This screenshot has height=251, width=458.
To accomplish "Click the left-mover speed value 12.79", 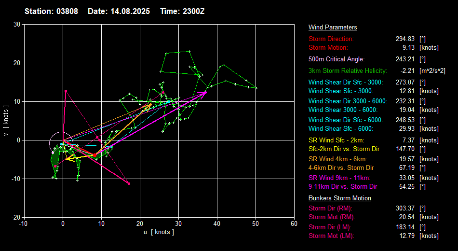I will 407,236.
